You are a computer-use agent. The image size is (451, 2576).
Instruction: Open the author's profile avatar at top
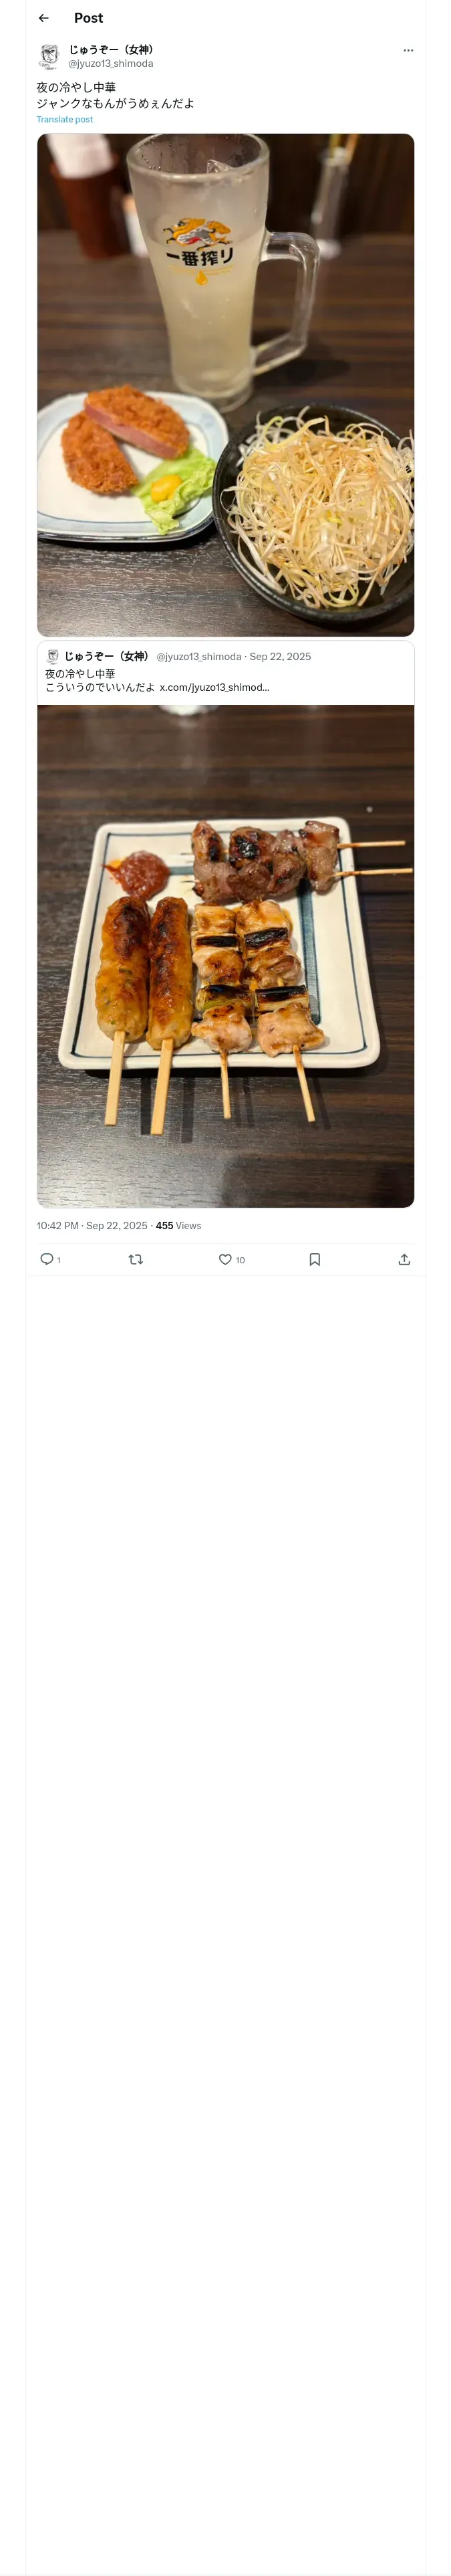(49, 56)
